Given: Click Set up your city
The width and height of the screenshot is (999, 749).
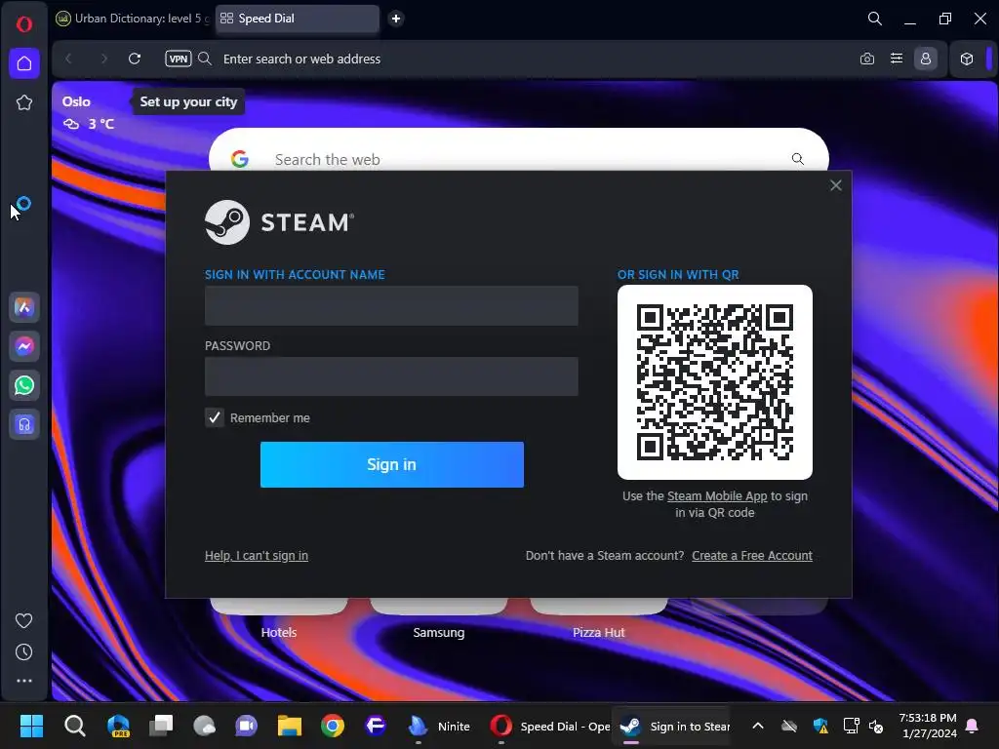Looking at the screenshot, I should 188,101.
